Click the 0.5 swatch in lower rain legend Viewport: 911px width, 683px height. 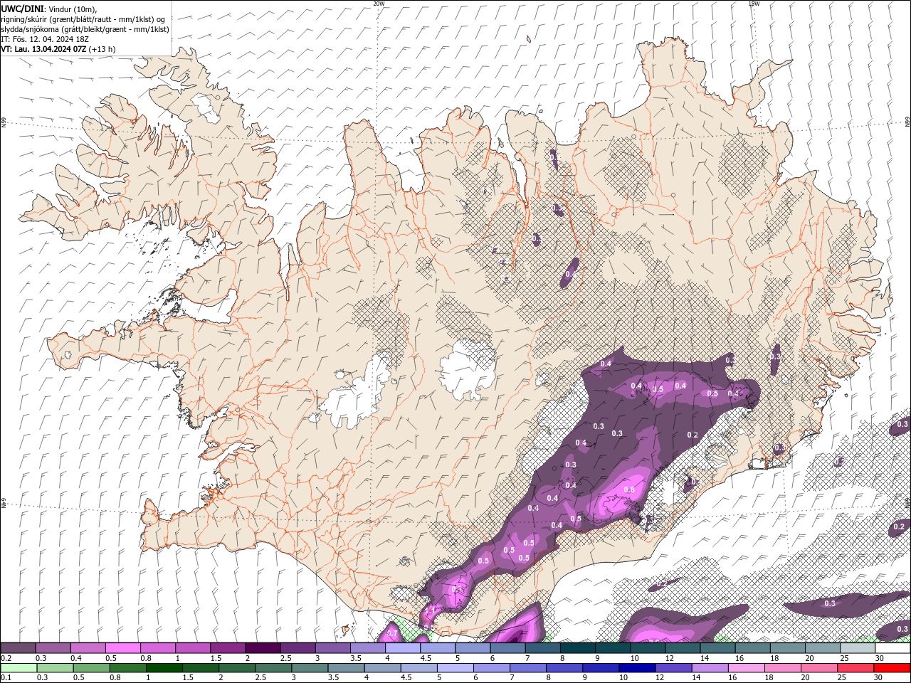[91, 668]
